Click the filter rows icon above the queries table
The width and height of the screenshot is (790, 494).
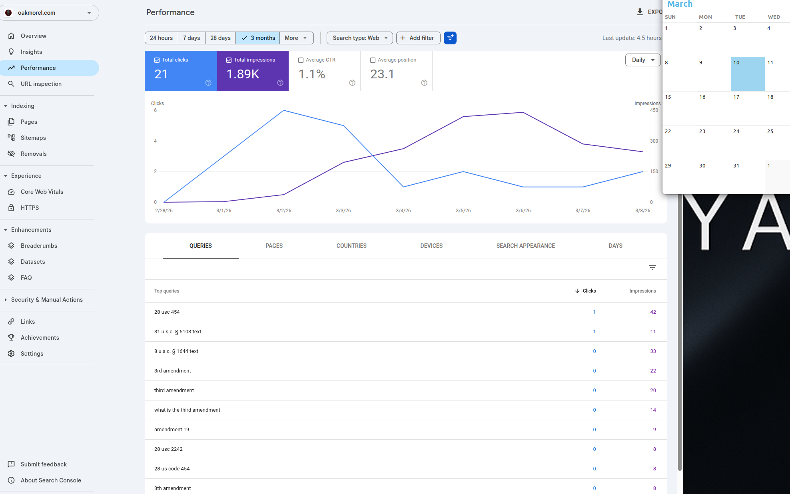[x=652, y=268]
